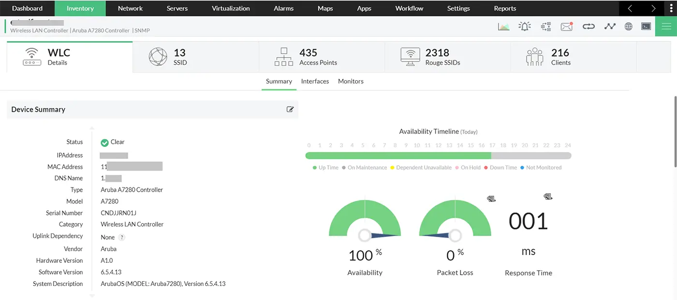Click the globe web icon in toolbar
Image resolution: width=677 pixels, height=300 pixels.
click(628, 27)
